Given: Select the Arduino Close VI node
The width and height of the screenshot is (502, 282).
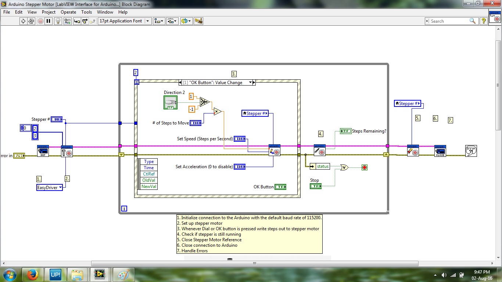Looking at the screenshot, I should tap(440, 151).
